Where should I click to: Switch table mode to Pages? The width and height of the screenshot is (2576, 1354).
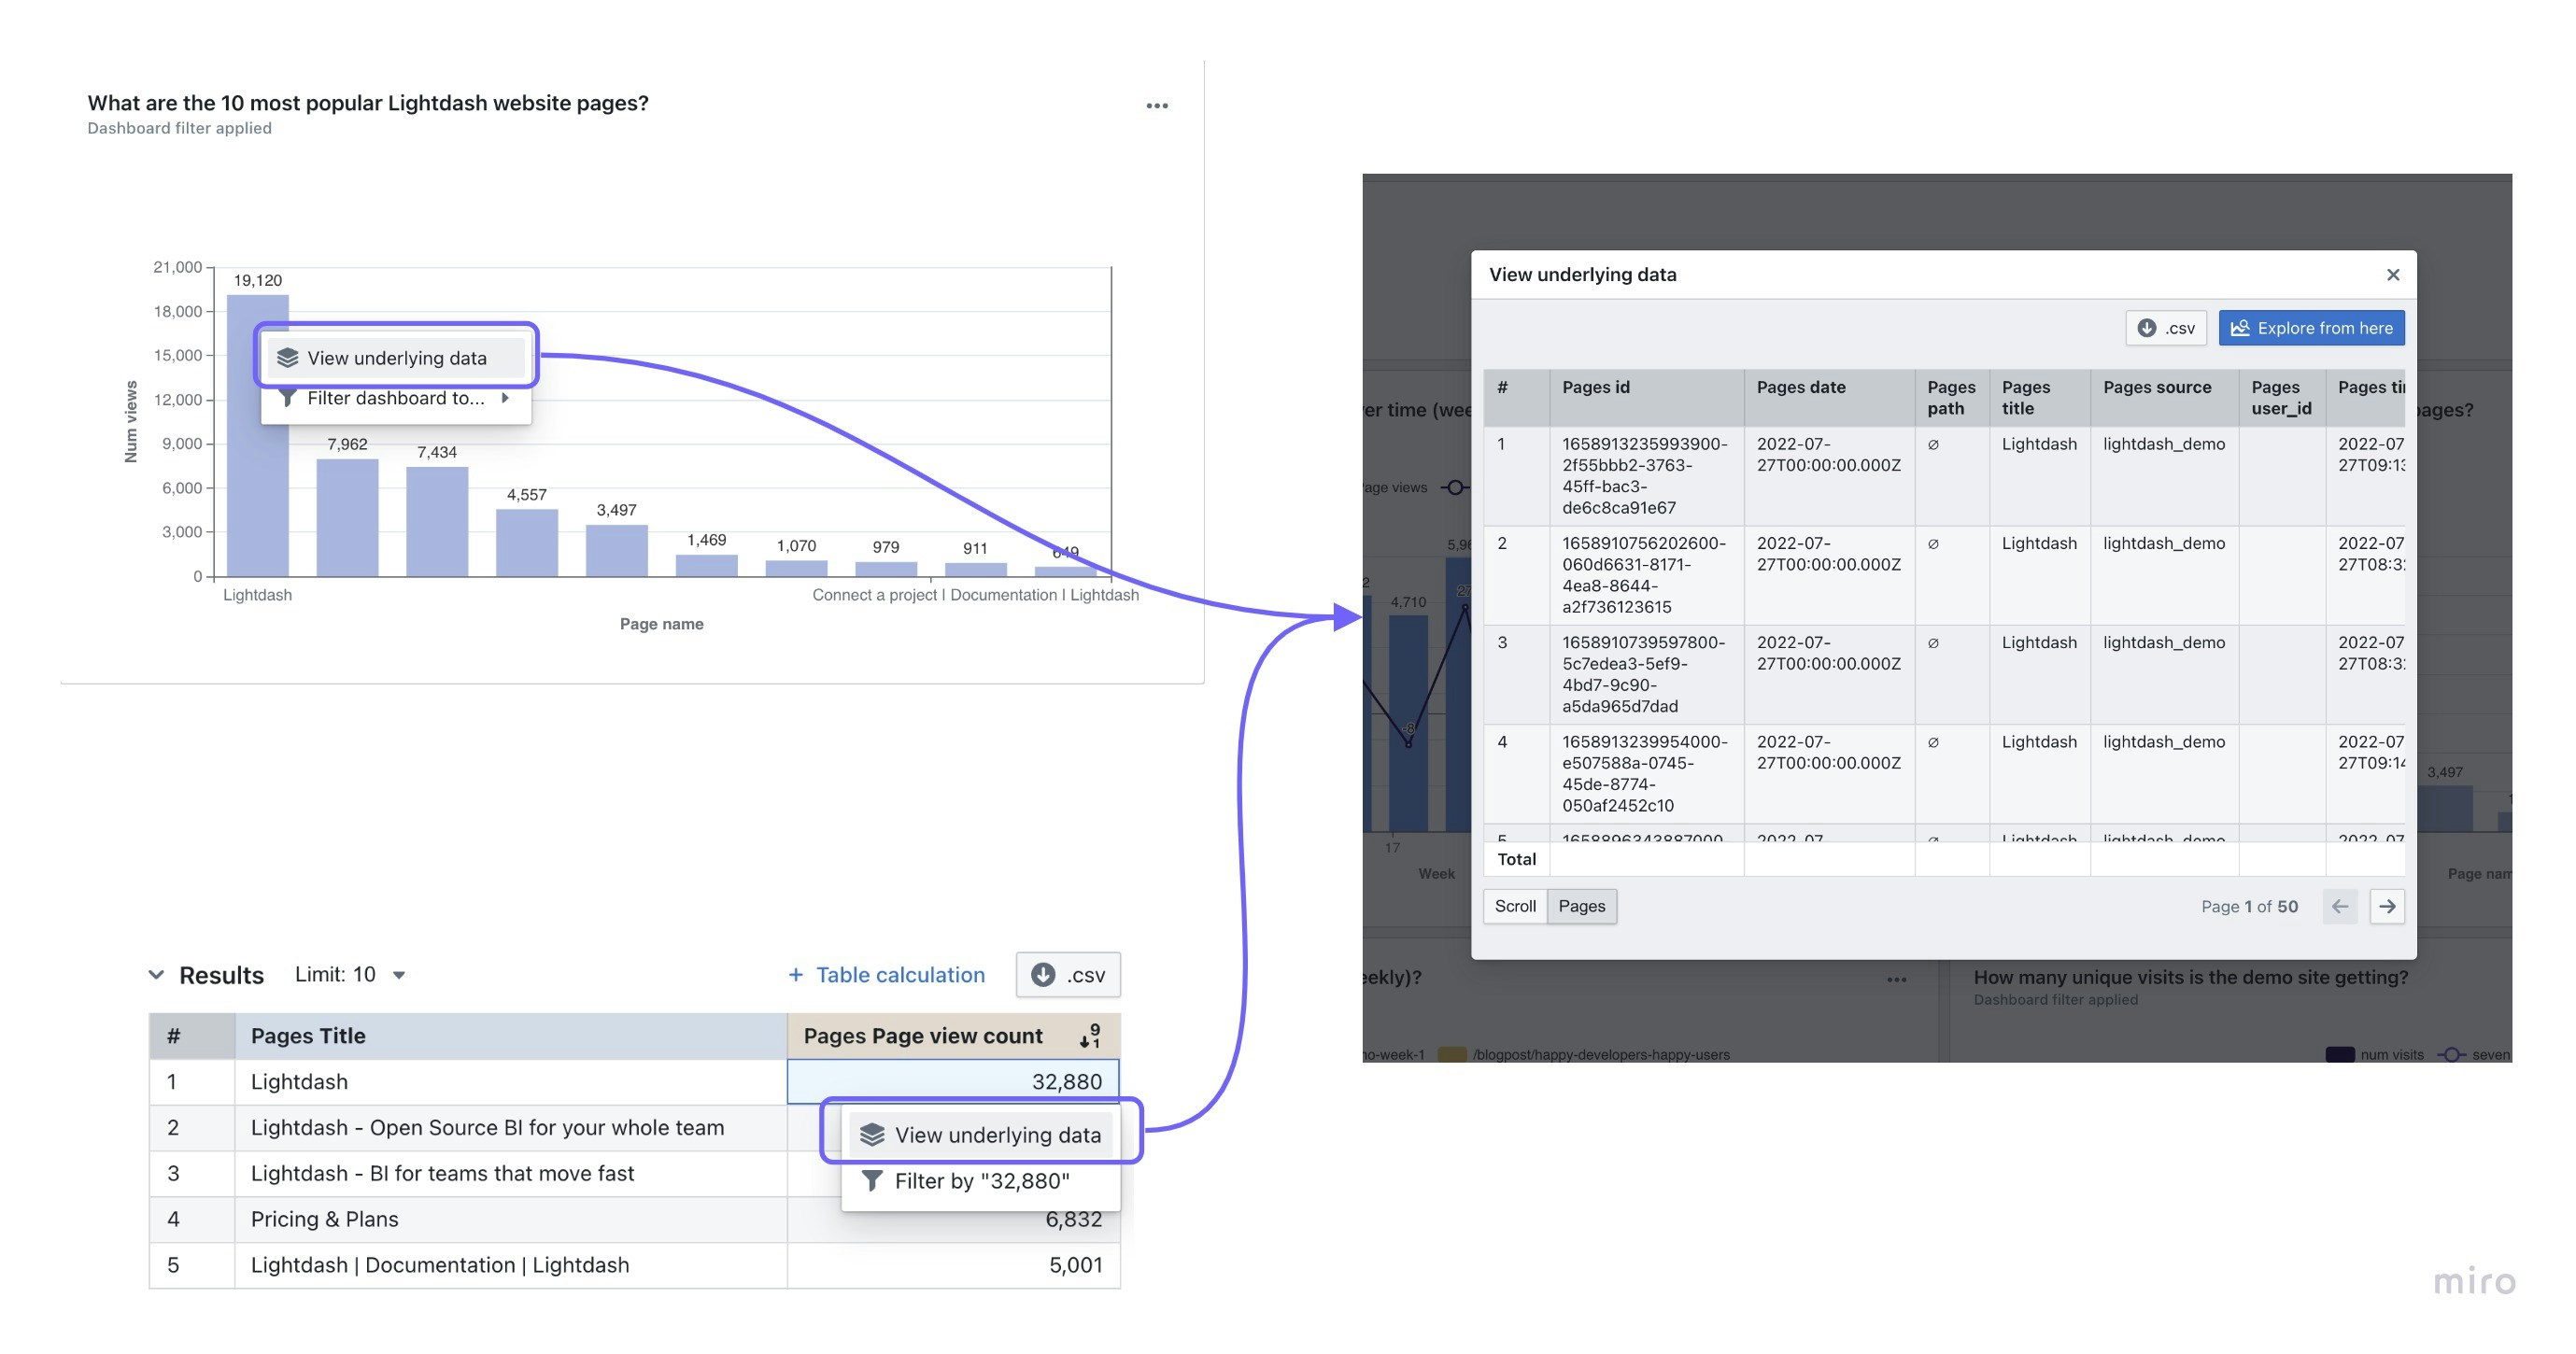[x=1581, y=906]
